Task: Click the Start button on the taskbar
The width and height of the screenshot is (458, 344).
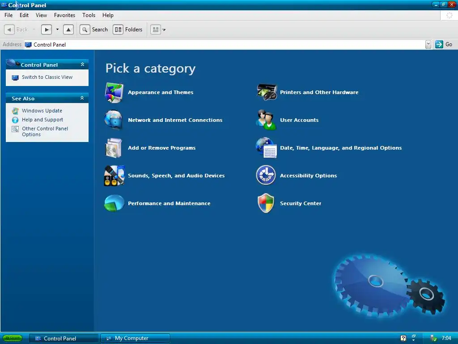Action: point(13,339)
